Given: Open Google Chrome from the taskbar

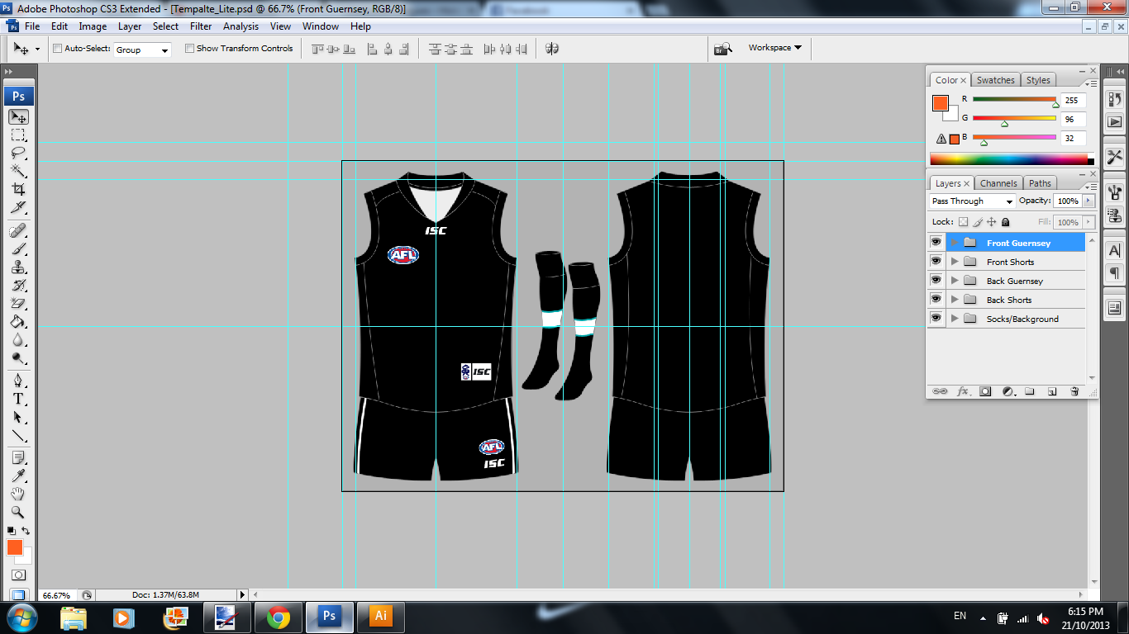Looking at the screenshot, I should click(279, 617).
